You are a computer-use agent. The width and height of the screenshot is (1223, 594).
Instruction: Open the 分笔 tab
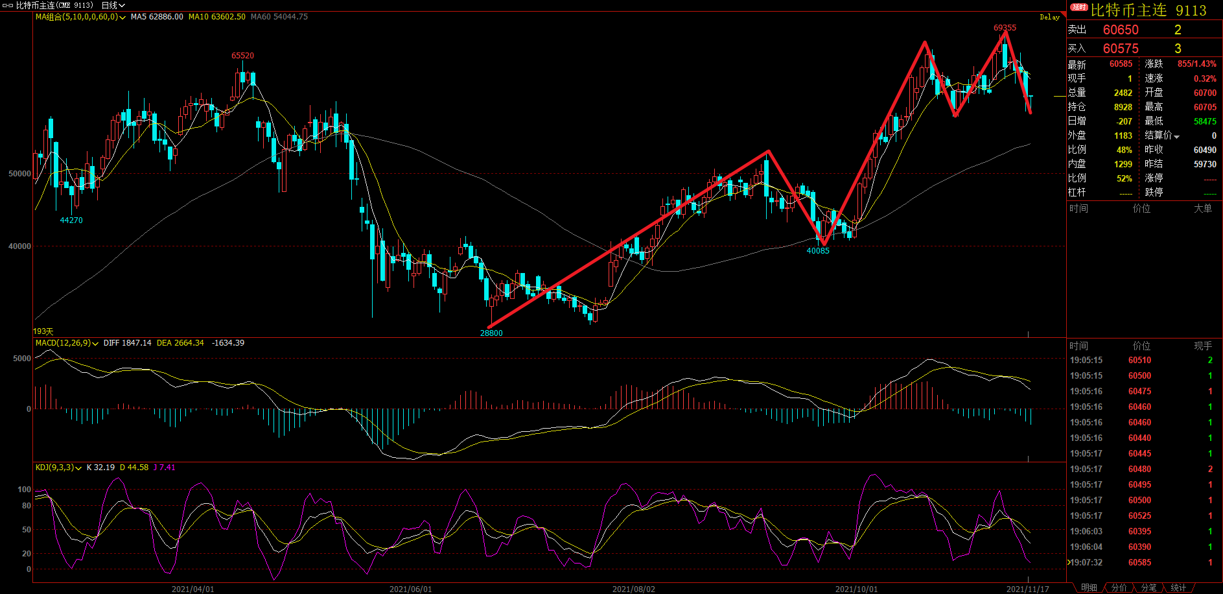[1148, 588]
